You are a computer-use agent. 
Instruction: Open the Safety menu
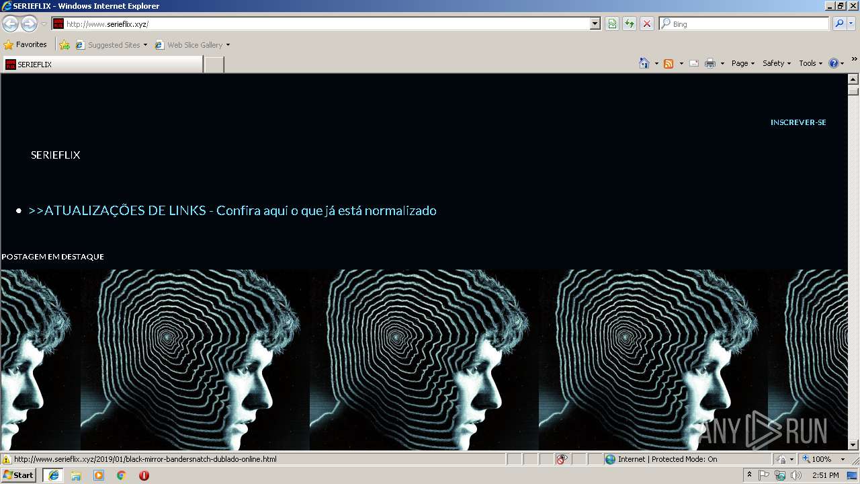point(777,63)
